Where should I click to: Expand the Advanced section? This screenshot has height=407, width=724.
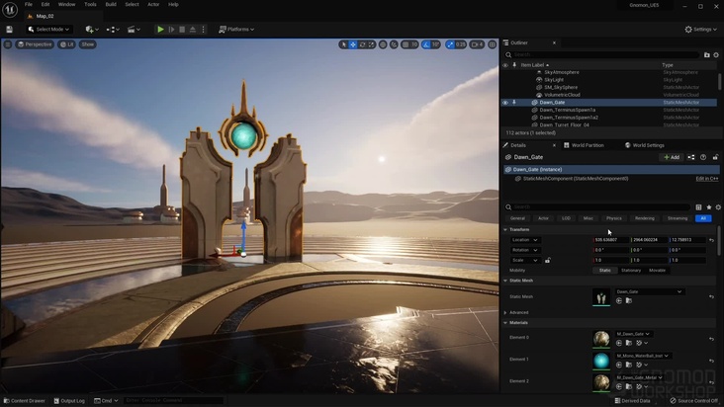505,312
